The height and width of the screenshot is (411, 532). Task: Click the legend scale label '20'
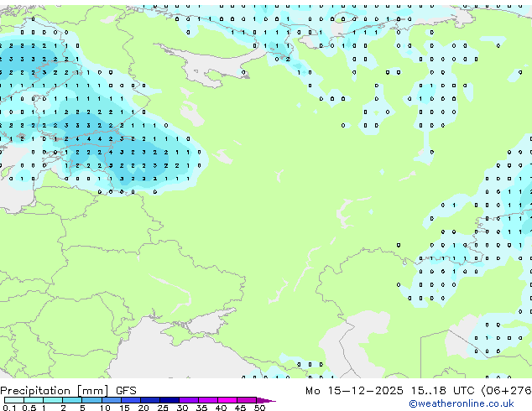[143, 408]
